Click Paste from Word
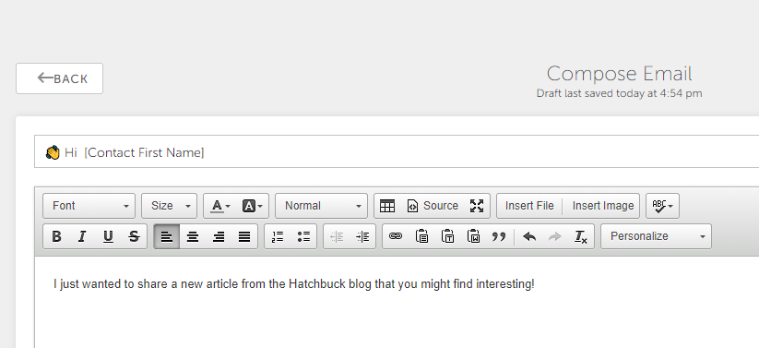759x348 pixels. click(x=473, y=236)
